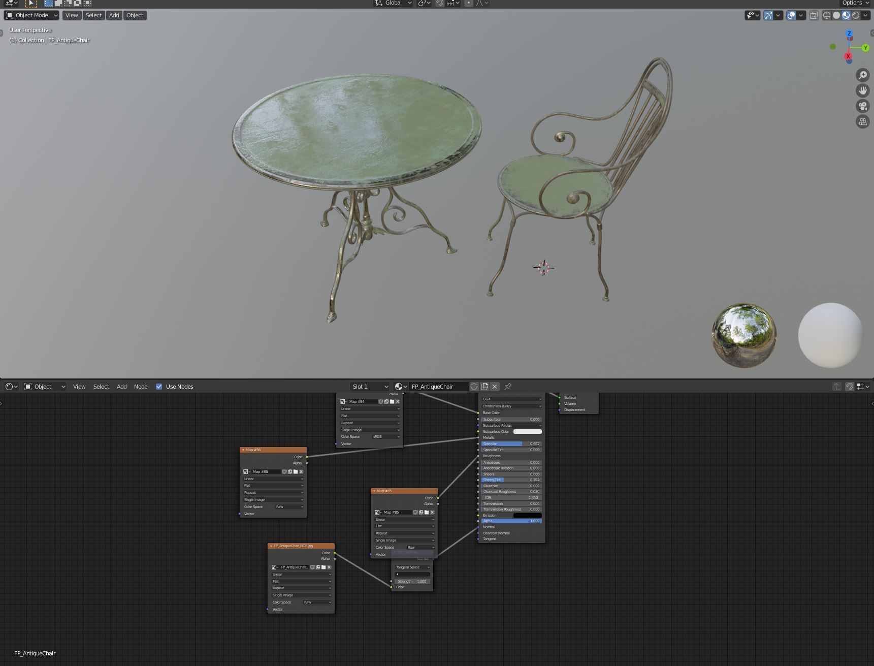Open the Global transform orientation dropdown
The height and width of the screenshot is (666, 874).
[394, 3]
